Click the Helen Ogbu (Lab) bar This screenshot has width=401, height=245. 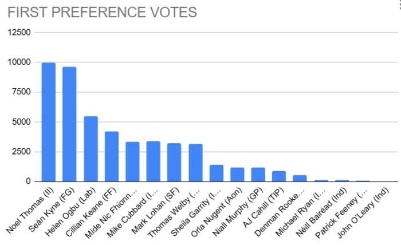click(91, 149)
